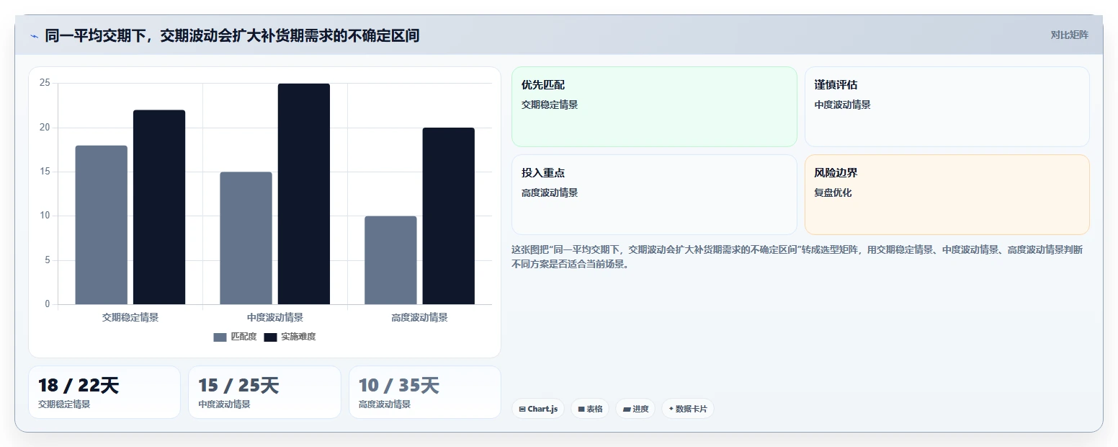Open the 投入重点 matrix card
Image resolution: width=1118 pixels, height=447 pixels.
point(654,195)
